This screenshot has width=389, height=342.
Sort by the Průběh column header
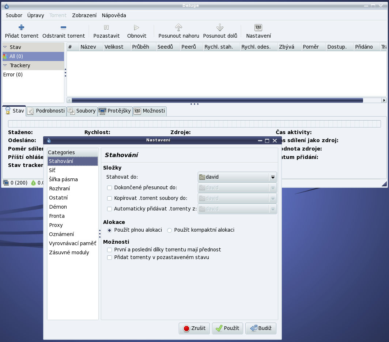tap(143, 47)
